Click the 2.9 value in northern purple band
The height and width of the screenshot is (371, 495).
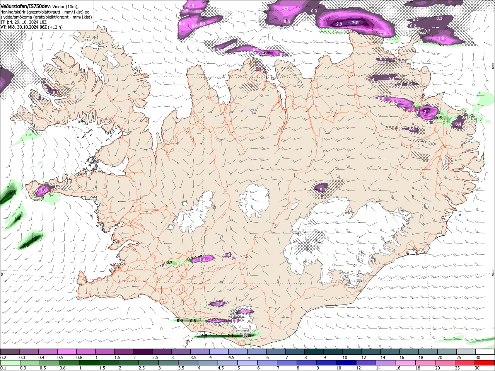(339, 24)
